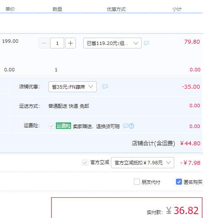Click the plus quantity button
221x218 pixels.
[70, 43]
